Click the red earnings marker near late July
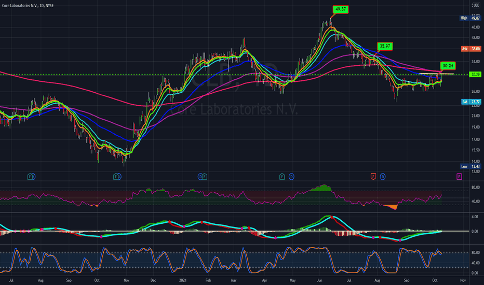Screen dimensions: 484x285 [x=373, y=177]
